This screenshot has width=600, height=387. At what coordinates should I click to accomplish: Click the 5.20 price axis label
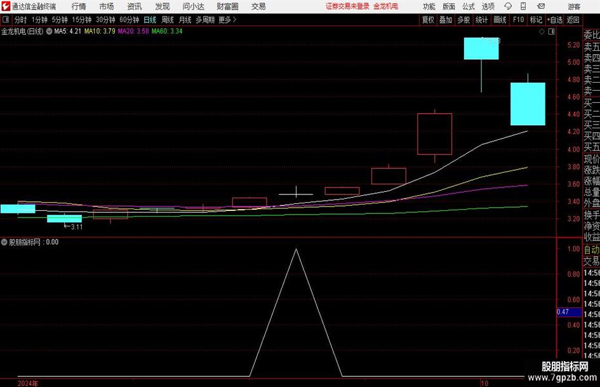click(573, 45)
